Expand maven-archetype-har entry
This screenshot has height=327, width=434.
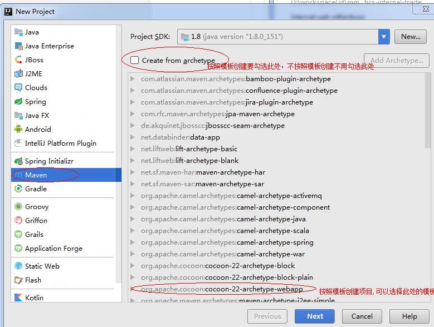pos(133,172)
